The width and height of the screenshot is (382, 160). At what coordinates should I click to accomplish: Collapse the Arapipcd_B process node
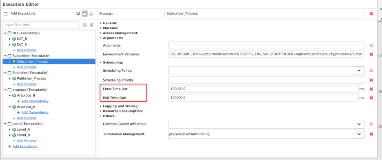(x=10, y=96)
